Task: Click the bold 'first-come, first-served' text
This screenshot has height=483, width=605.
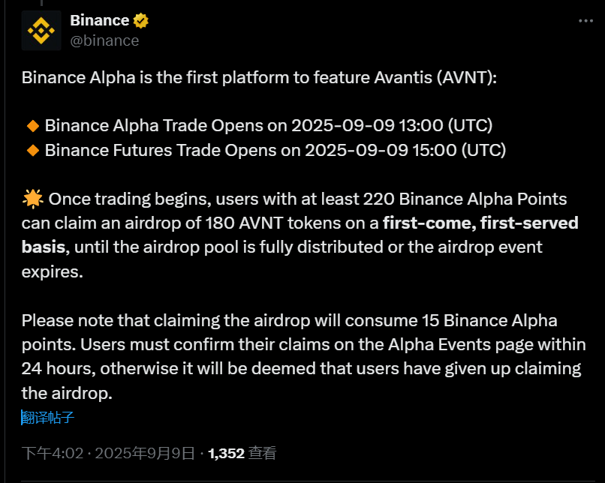Action: [x=480, y=223]
